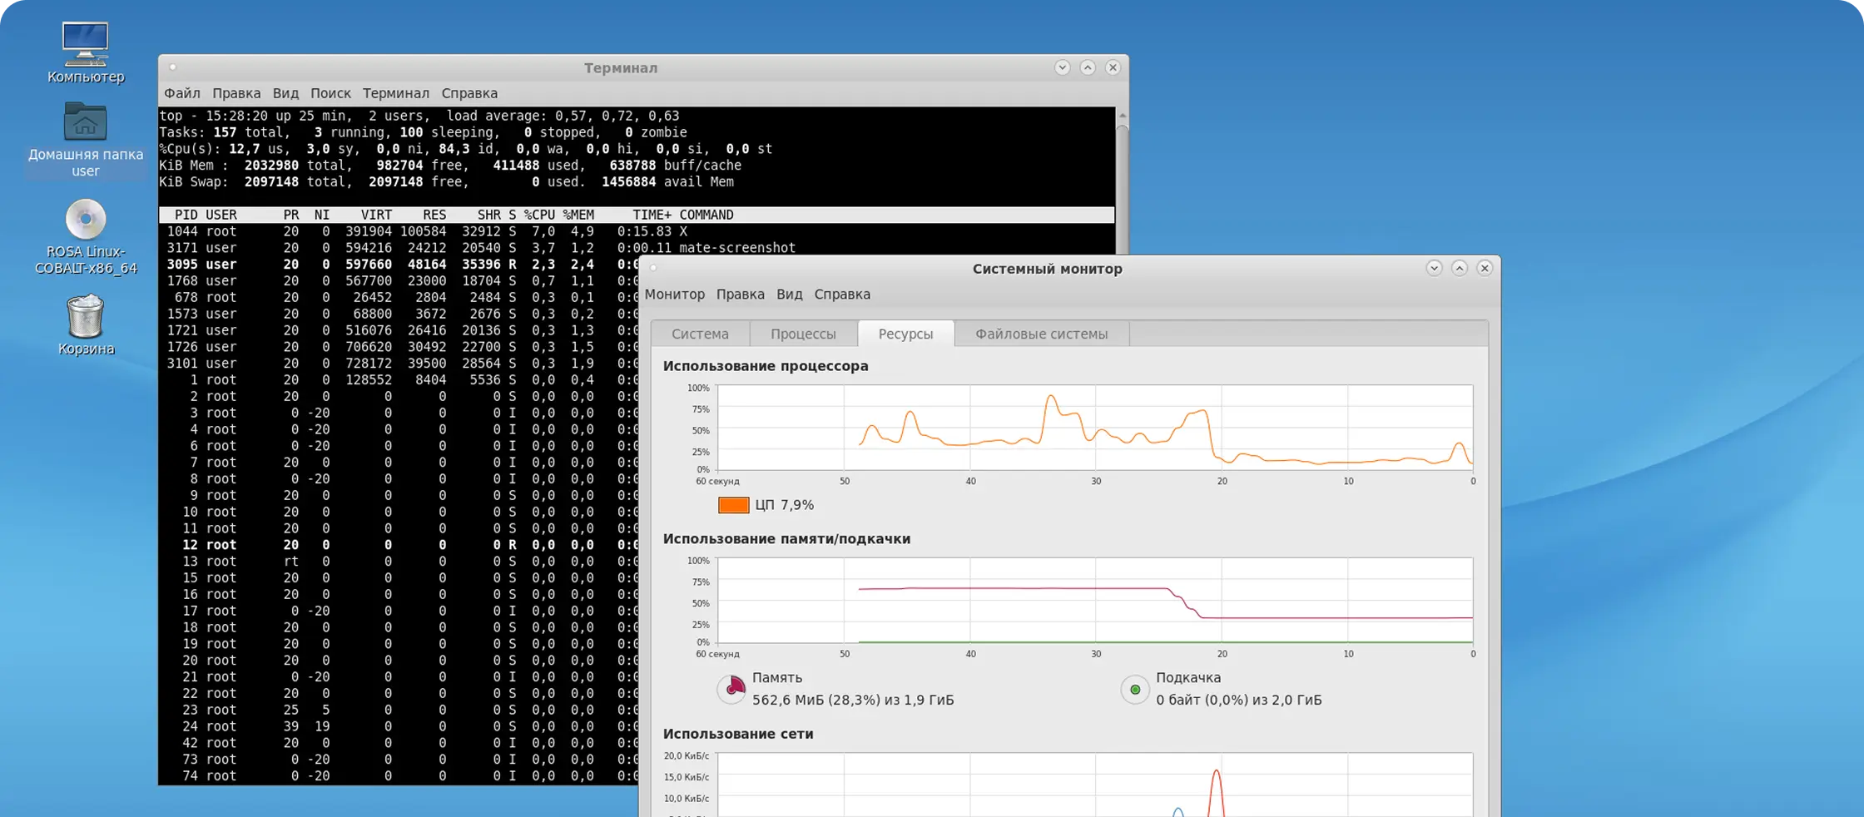Click the KiB Swap line in terminal

446,182
